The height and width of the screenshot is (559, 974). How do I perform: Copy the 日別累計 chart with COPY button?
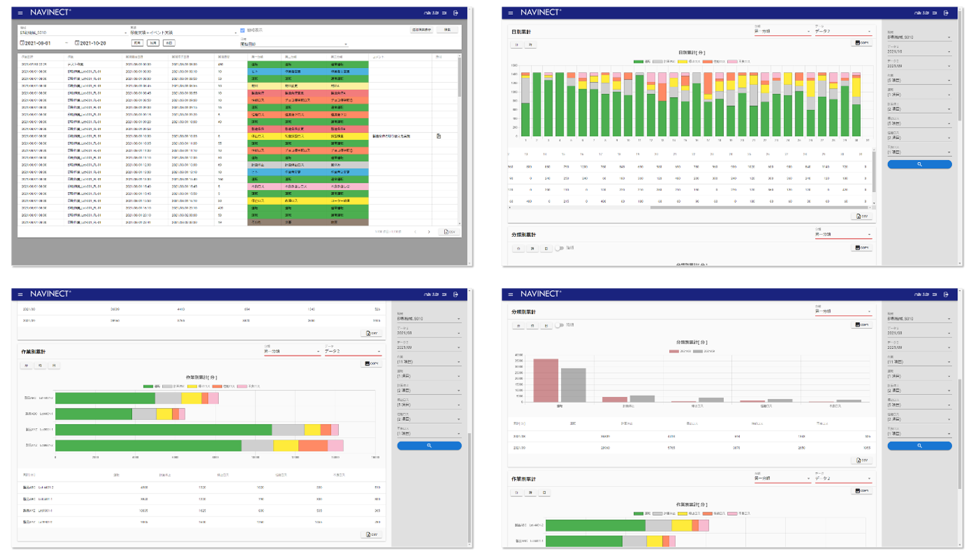pyautogui.click(x=861, y=43)
